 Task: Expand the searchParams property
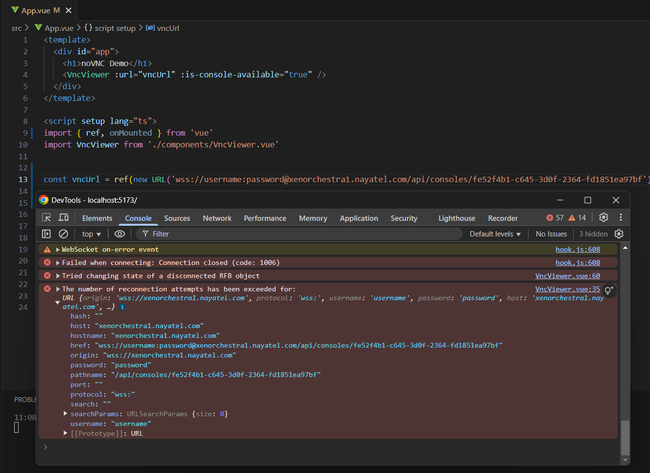(66, 414)
